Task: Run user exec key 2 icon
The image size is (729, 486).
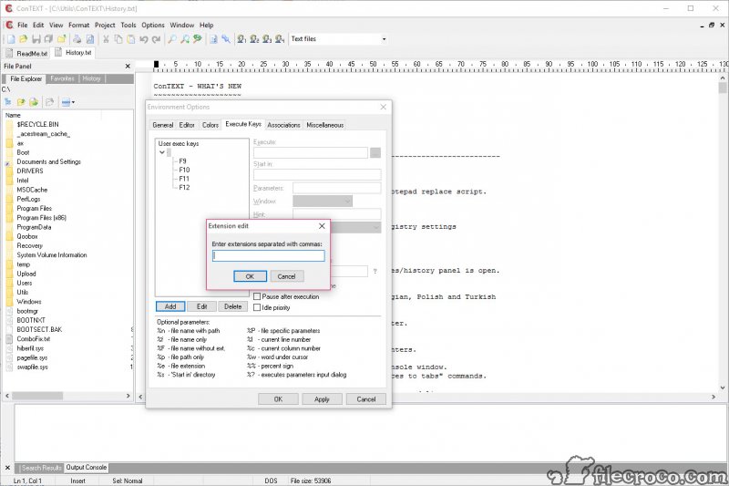Action: [x=254, y=39]
